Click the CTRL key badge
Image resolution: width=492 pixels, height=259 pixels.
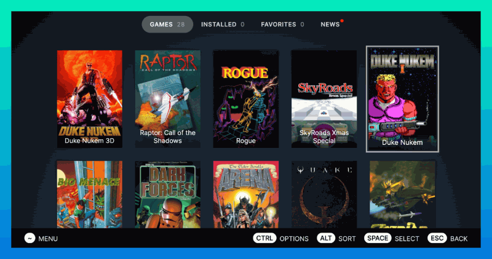[264, 238]
